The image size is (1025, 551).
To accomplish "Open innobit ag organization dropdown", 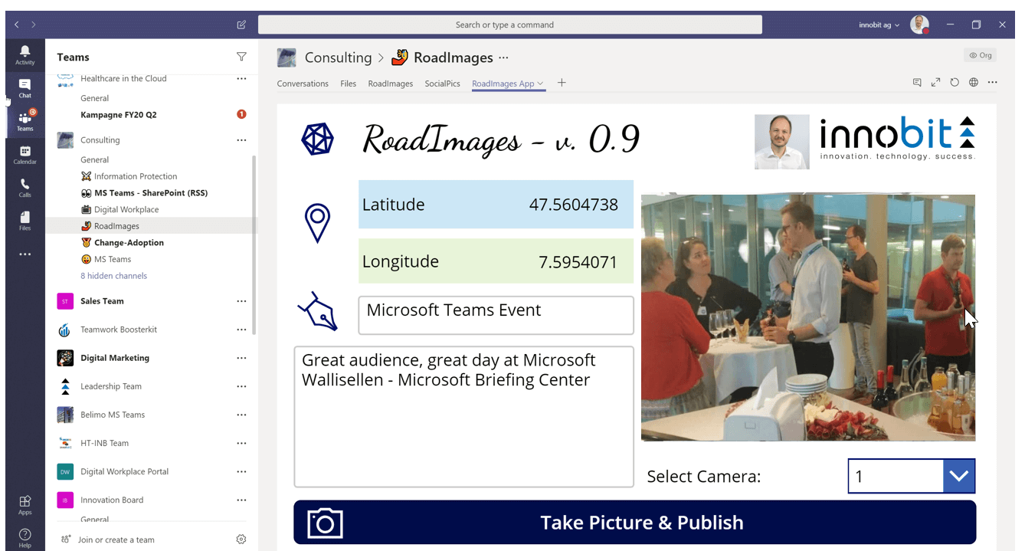I will (x=879, y=25).
